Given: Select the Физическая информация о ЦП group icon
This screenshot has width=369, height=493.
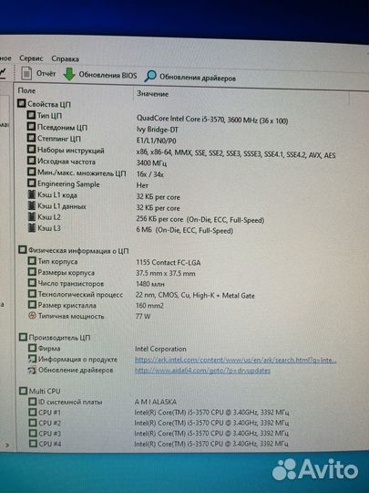Looking at the screenshot, I should click(23, 250).
